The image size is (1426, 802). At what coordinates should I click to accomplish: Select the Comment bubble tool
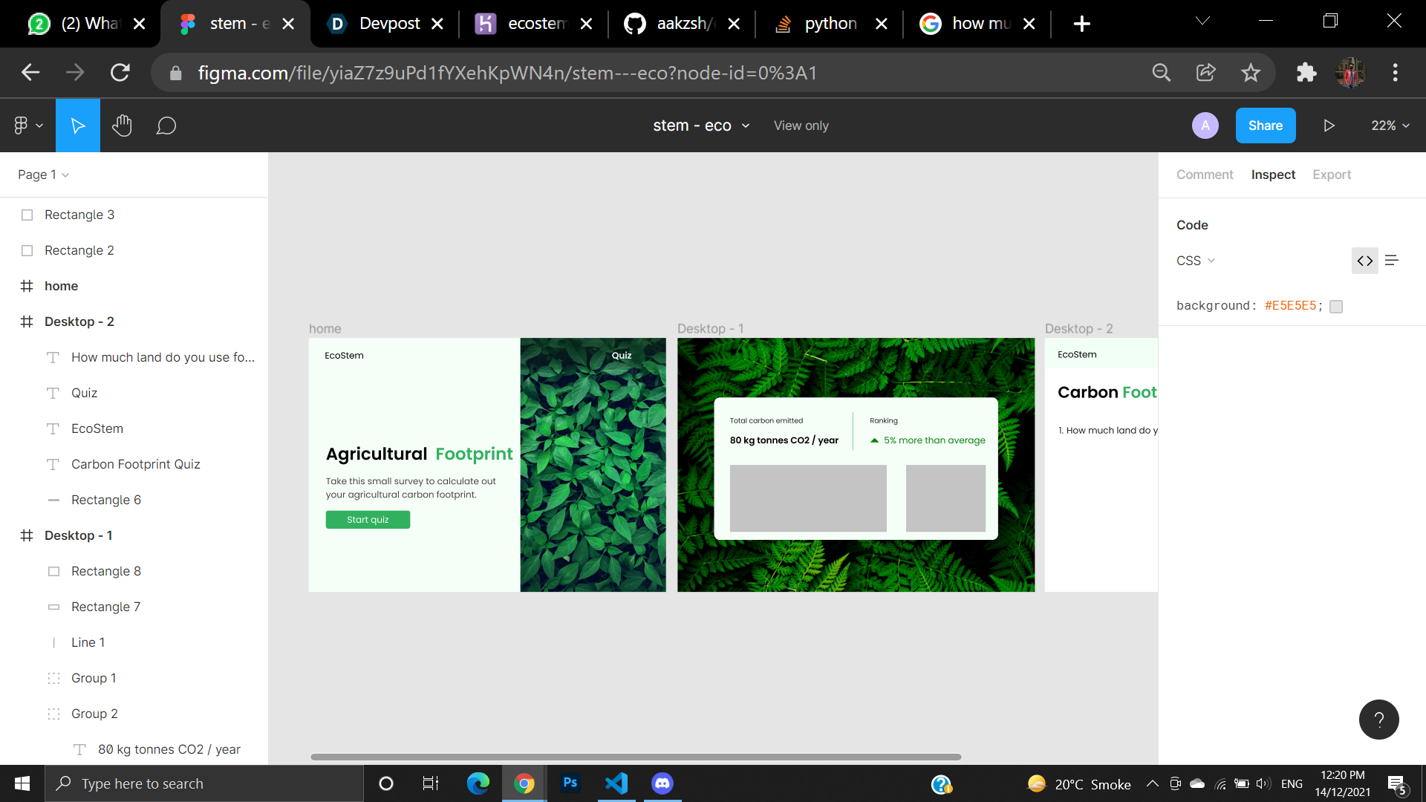click(x=166, y=125)
